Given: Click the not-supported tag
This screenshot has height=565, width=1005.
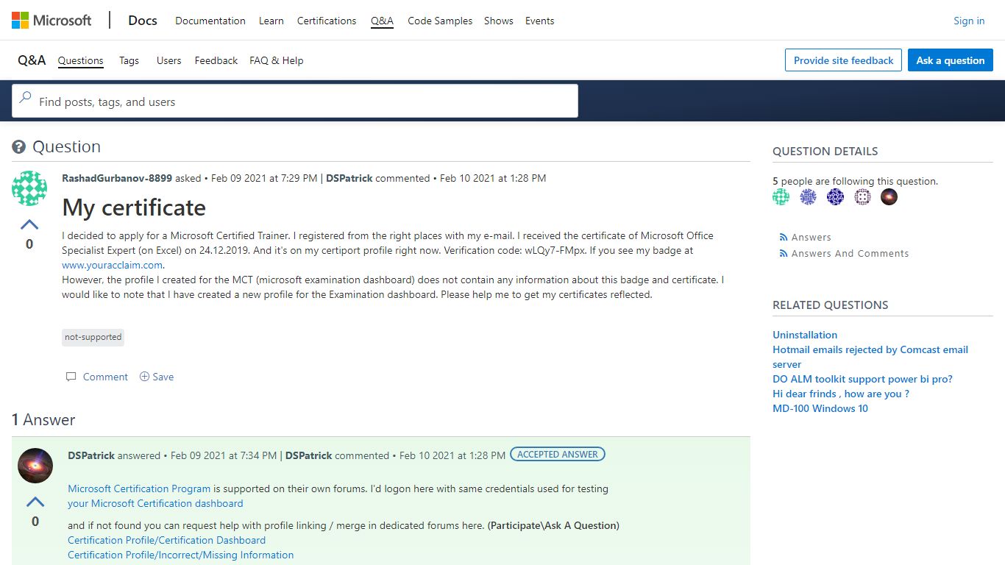Looking at the screenshot, I should 93,337.
